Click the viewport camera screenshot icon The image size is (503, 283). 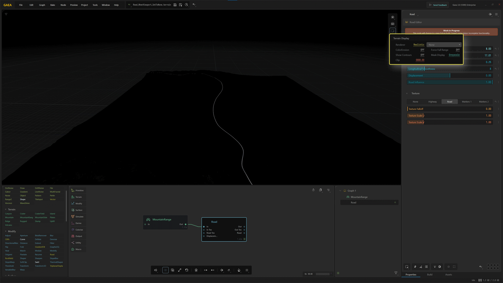click(393, 17)
